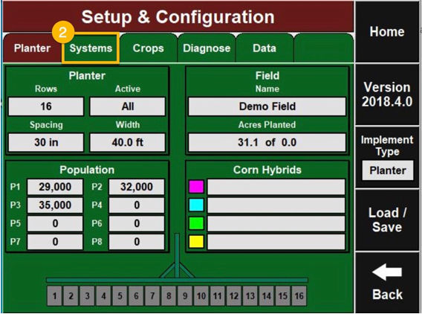The width and height of the screenshot is (422, 314).
Task: Select the cyan hybrid color swatch
Action: [x=196, y=205]
